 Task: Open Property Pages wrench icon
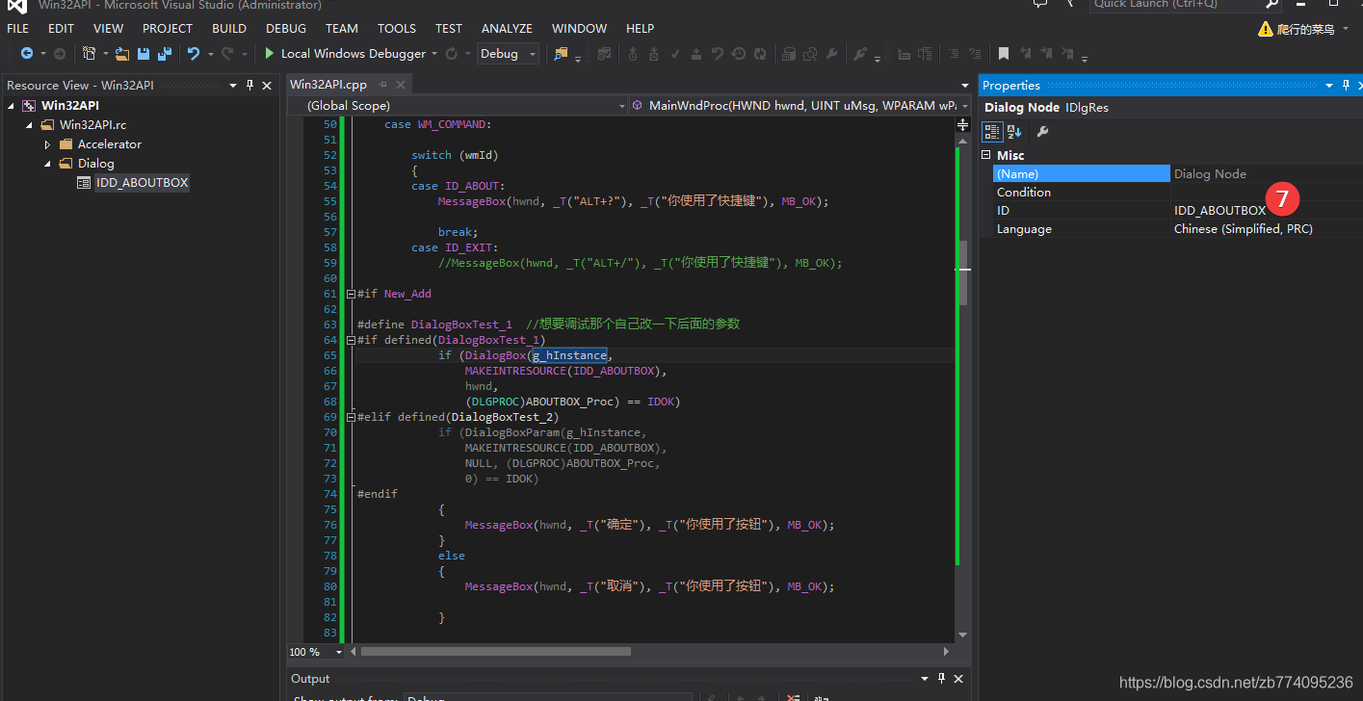click(x=1042, y=132)
